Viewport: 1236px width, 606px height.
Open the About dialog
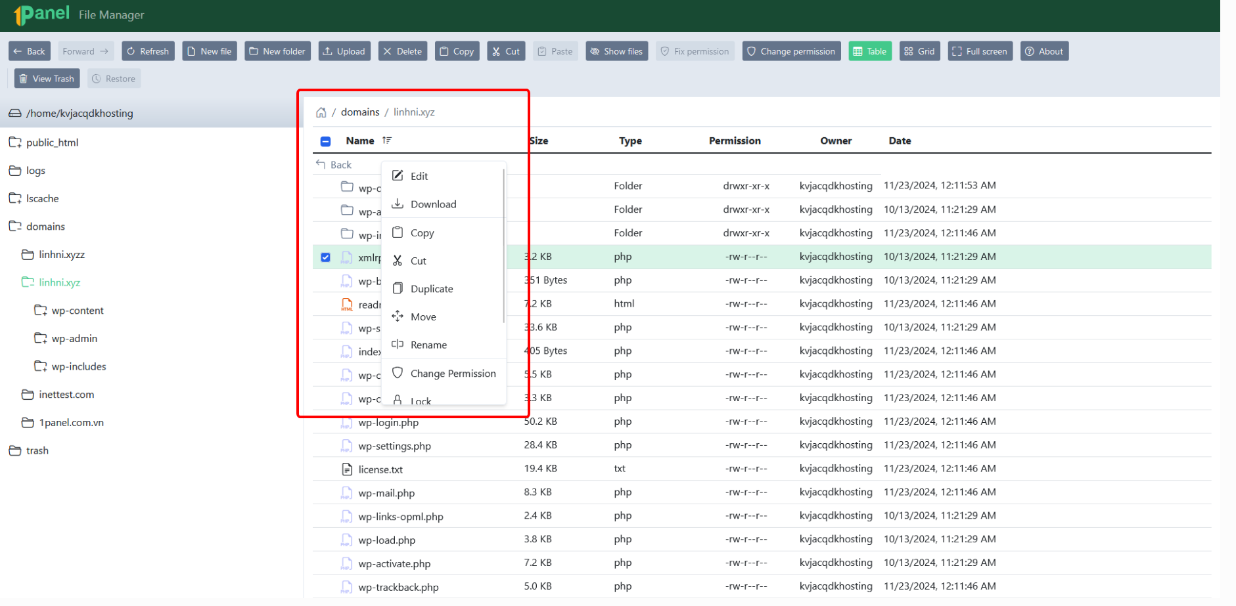point(1045,51)
